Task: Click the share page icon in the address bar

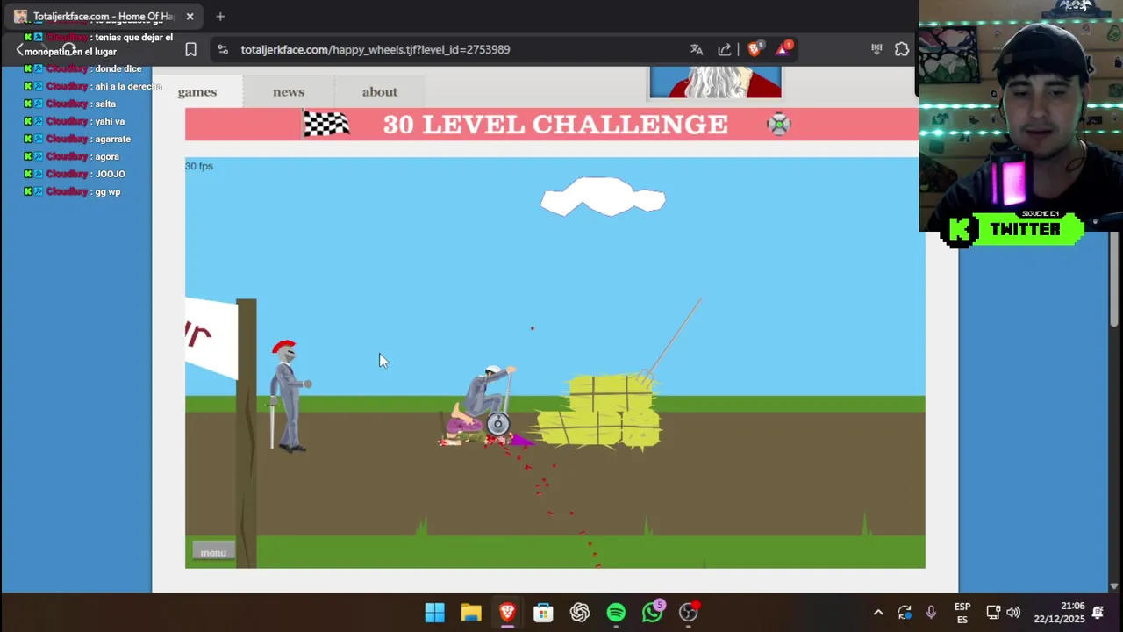Action: pyautogui.click(x=725, y=49)
